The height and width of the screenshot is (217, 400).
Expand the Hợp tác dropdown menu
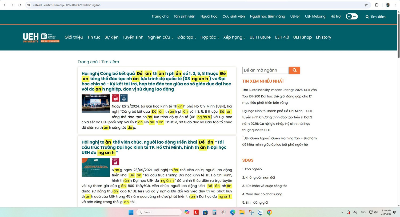point(210,37)
